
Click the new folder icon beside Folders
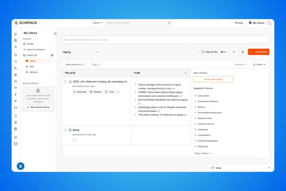point(52,55)
